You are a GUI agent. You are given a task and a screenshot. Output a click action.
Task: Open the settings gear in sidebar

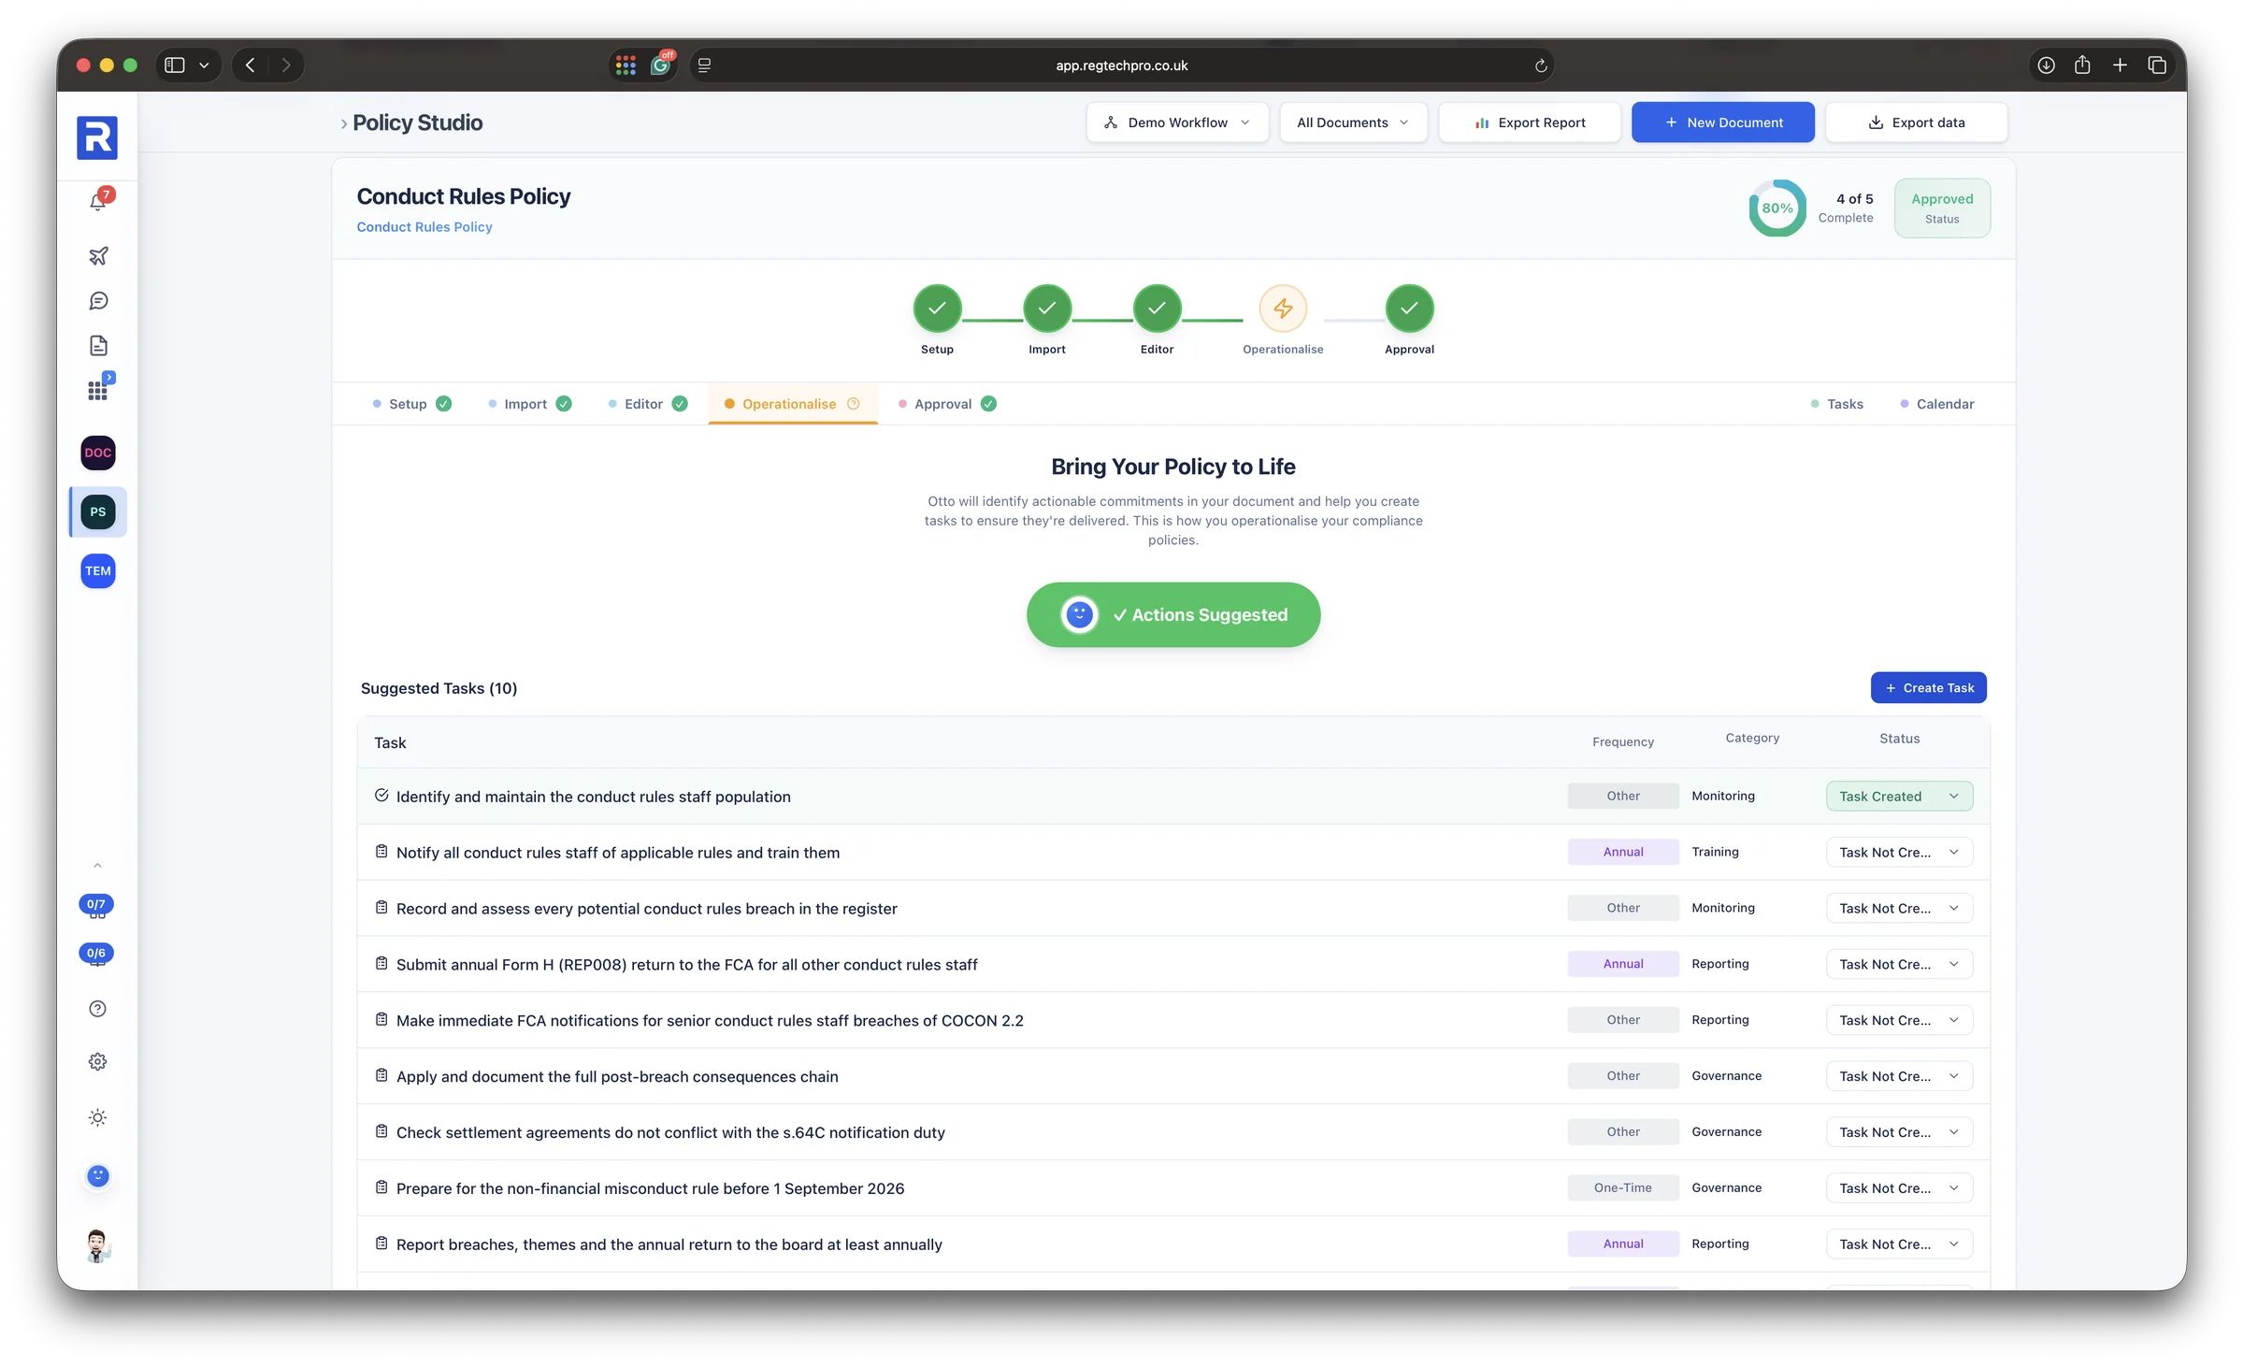coord(97,1061)
